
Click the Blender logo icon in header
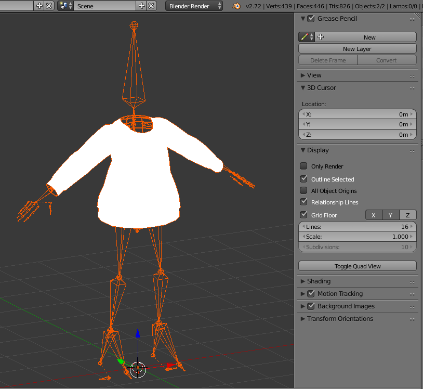(236, 6)
